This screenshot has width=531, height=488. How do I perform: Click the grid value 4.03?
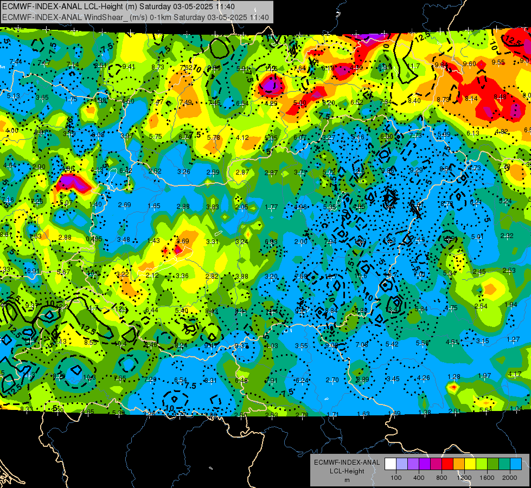[x=271, y=346]
